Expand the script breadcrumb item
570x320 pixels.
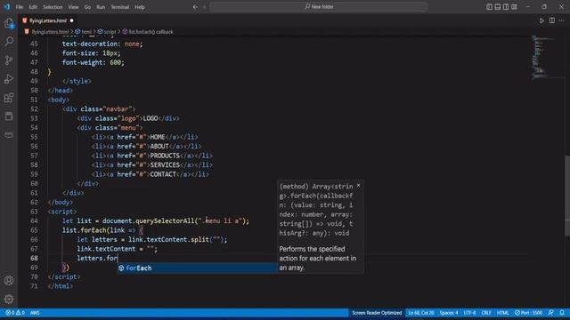tap(110, 32)
